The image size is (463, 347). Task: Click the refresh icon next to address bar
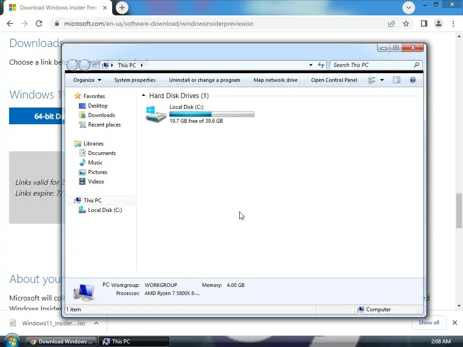click(321, 65)
